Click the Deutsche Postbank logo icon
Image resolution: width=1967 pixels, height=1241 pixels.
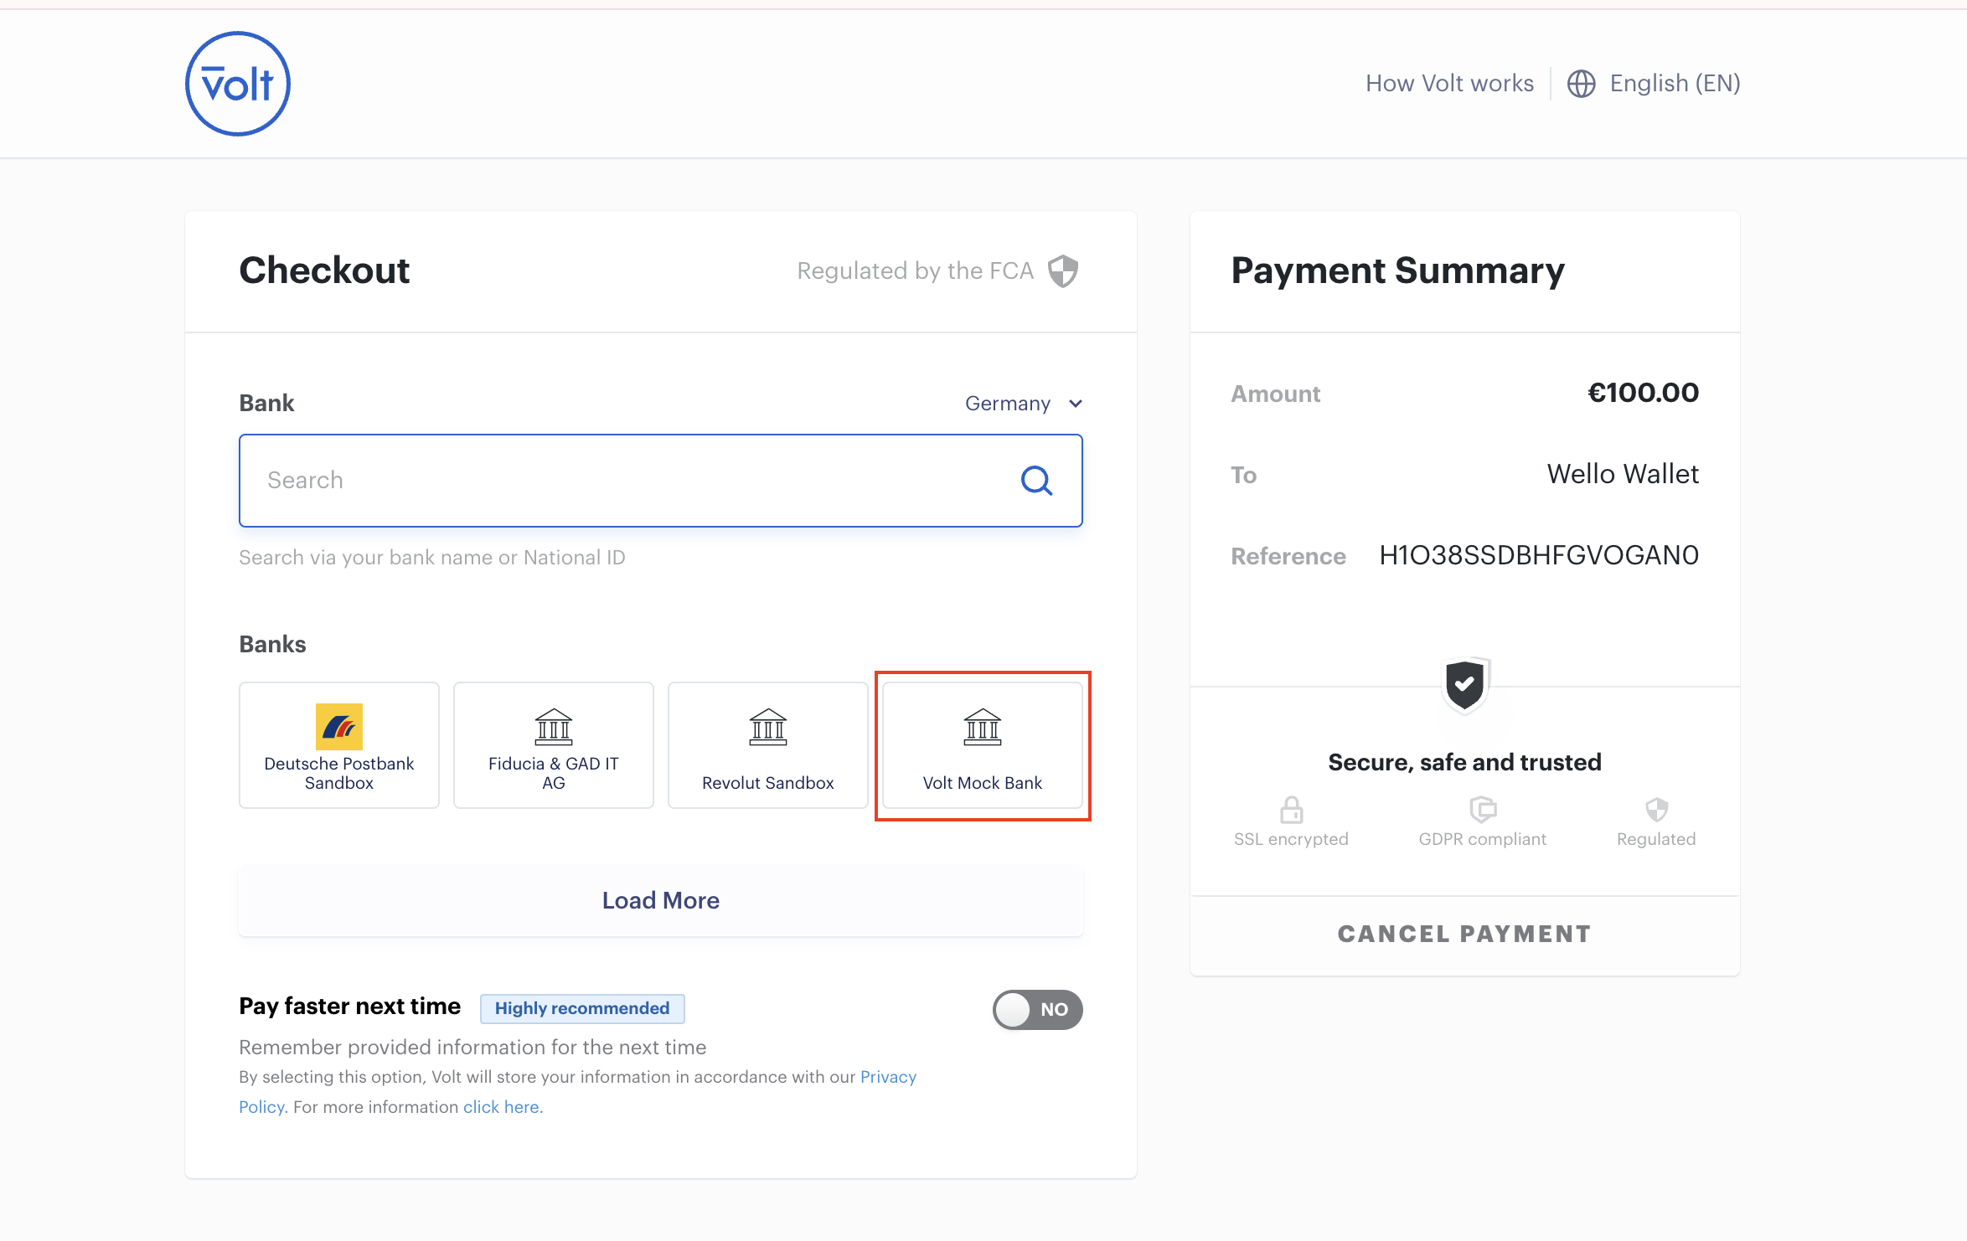click(339, 726)
